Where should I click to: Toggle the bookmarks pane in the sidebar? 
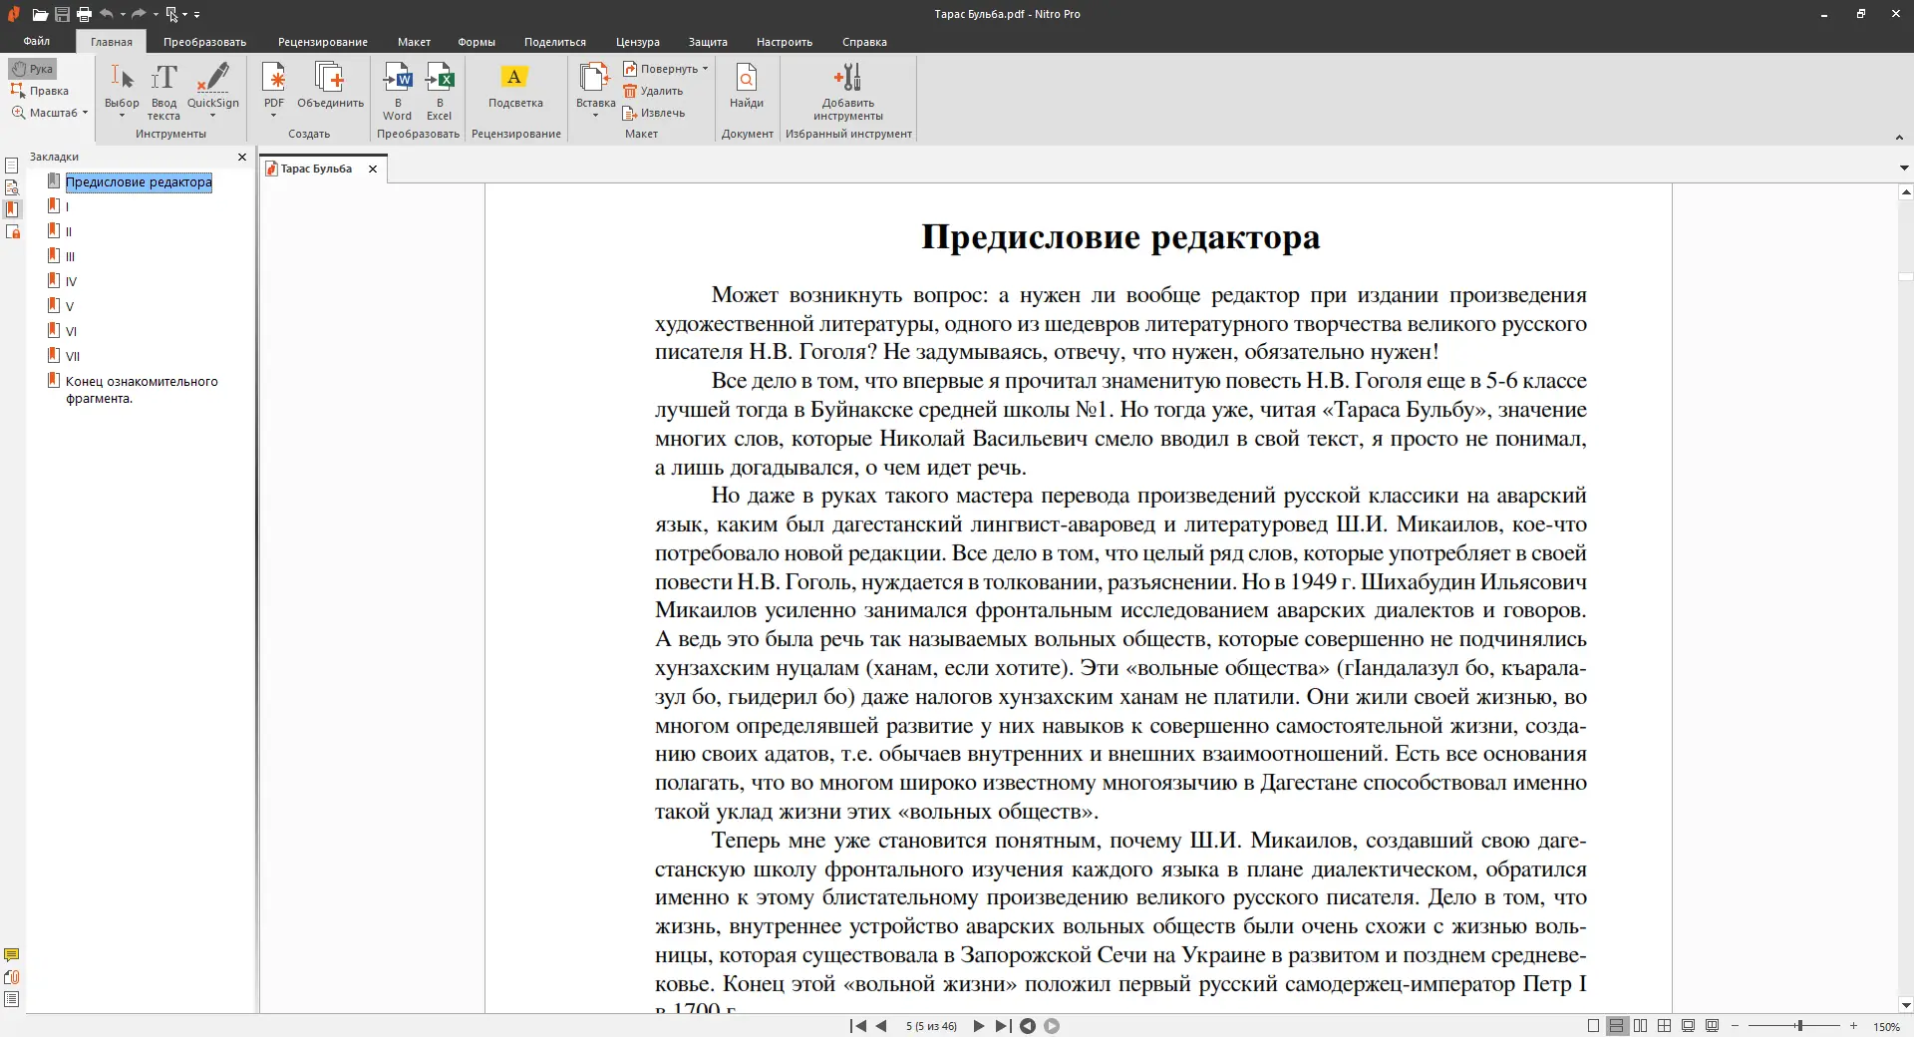pyautogui.click(x=12, y=209)
